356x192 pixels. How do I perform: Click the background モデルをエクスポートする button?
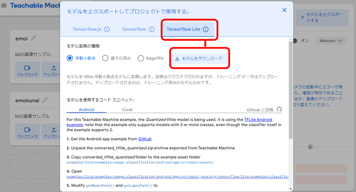click(x=322, y=17)
